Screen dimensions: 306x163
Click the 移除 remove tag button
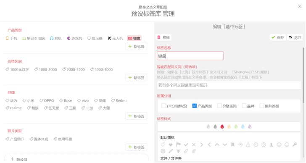pos(164,37)
